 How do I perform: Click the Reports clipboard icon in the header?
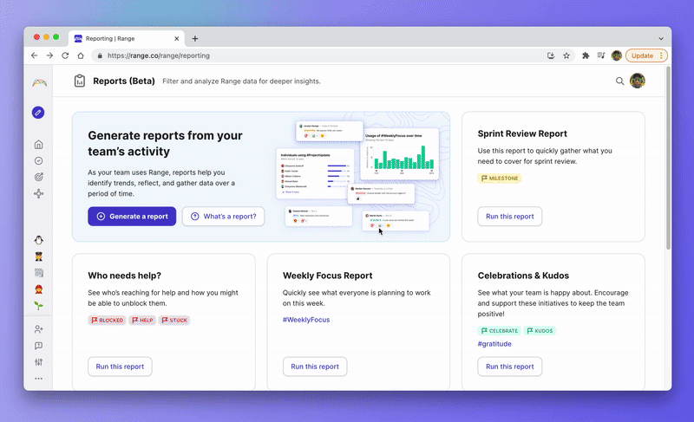80,81
